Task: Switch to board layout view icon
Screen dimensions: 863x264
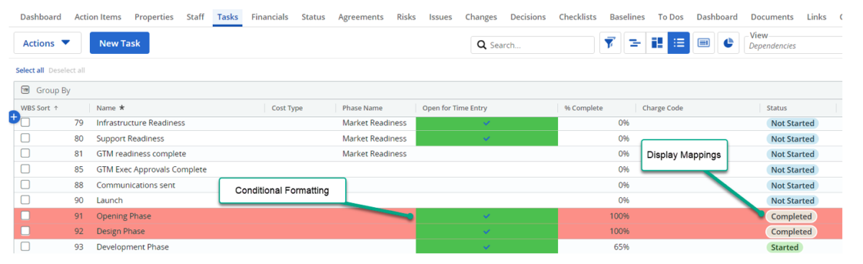Action: point(657,43)
